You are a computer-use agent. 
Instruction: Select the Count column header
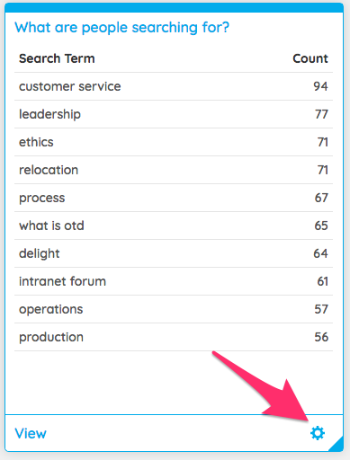pyautogui.click(x=310, y=58)
